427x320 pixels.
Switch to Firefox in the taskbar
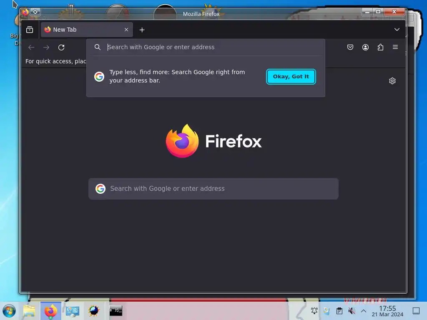coord(50,311)
